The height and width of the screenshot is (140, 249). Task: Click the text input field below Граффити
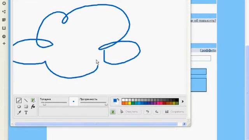(201, 58)
